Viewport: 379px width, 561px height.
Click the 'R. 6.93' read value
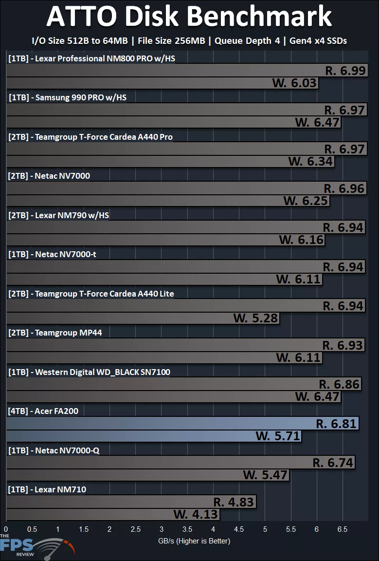343,345
